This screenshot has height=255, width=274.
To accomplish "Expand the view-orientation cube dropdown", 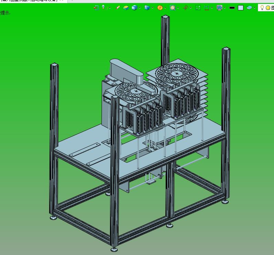I will point(152,8).
